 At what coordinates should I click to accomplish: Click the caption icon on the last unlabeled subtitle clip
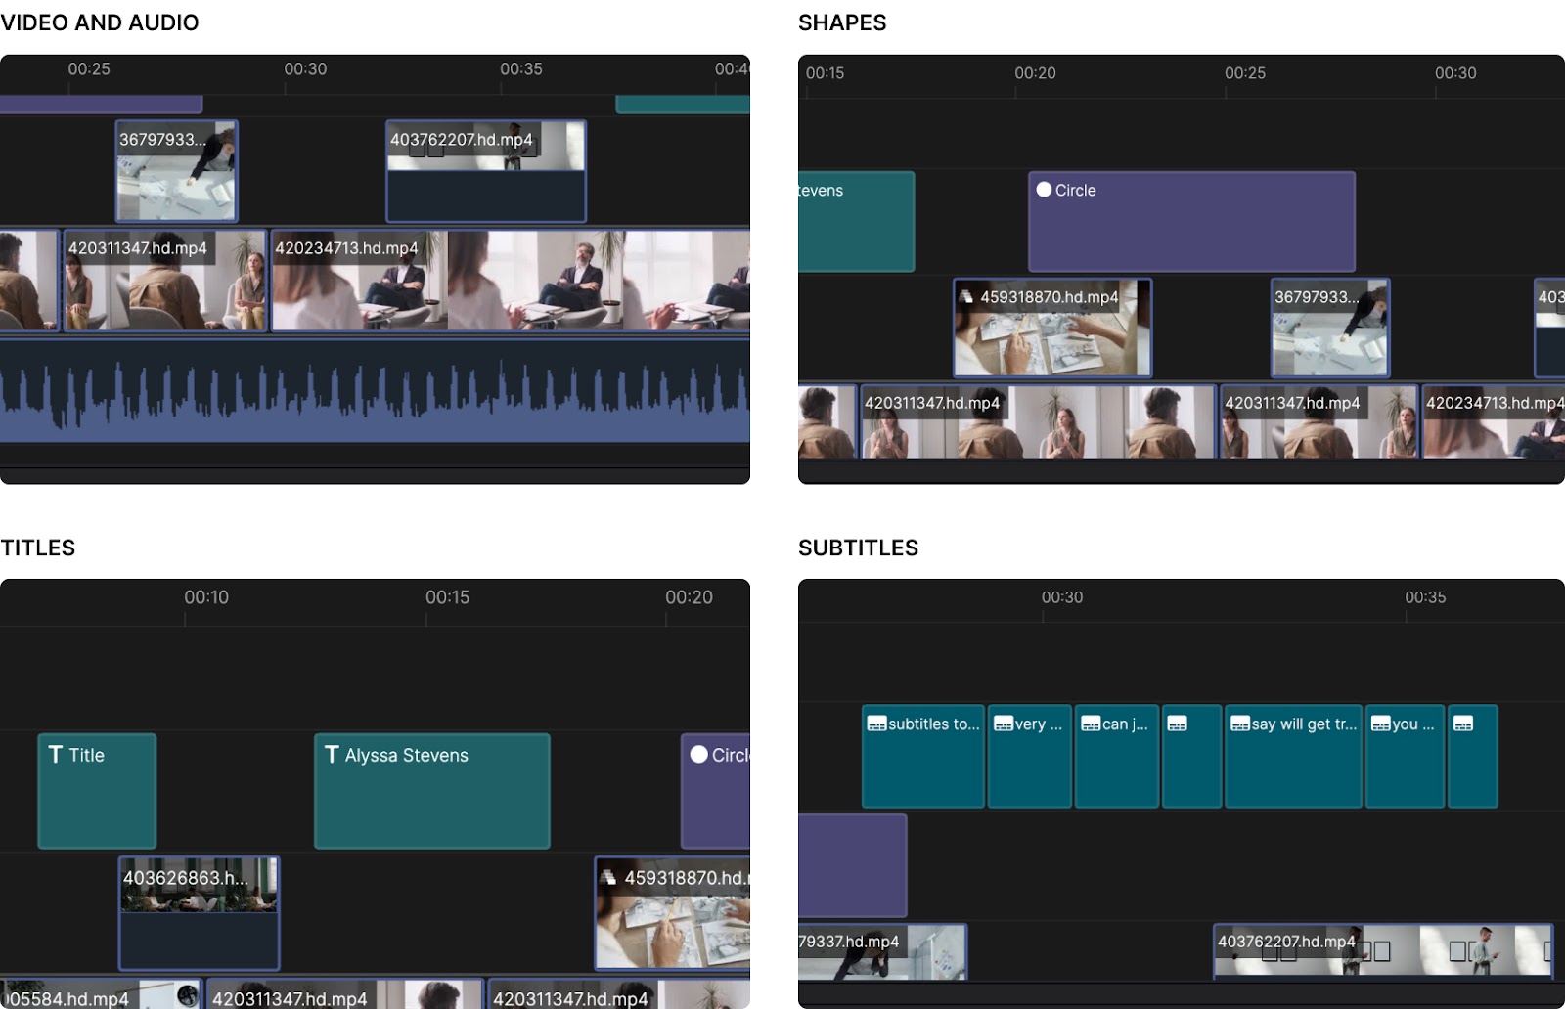click(x=1463, y=724)
